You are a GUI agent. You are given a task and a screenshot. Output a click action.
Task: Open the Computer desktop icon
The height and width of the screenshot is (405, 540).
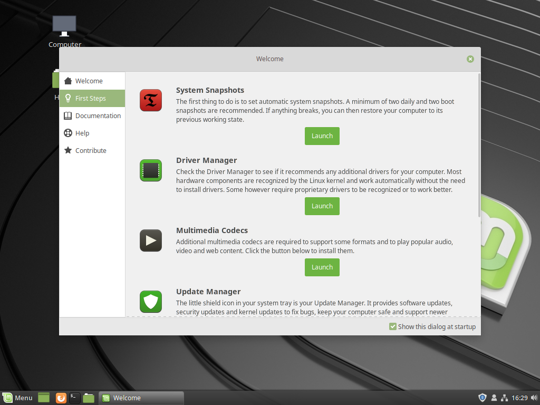point(64,32)
